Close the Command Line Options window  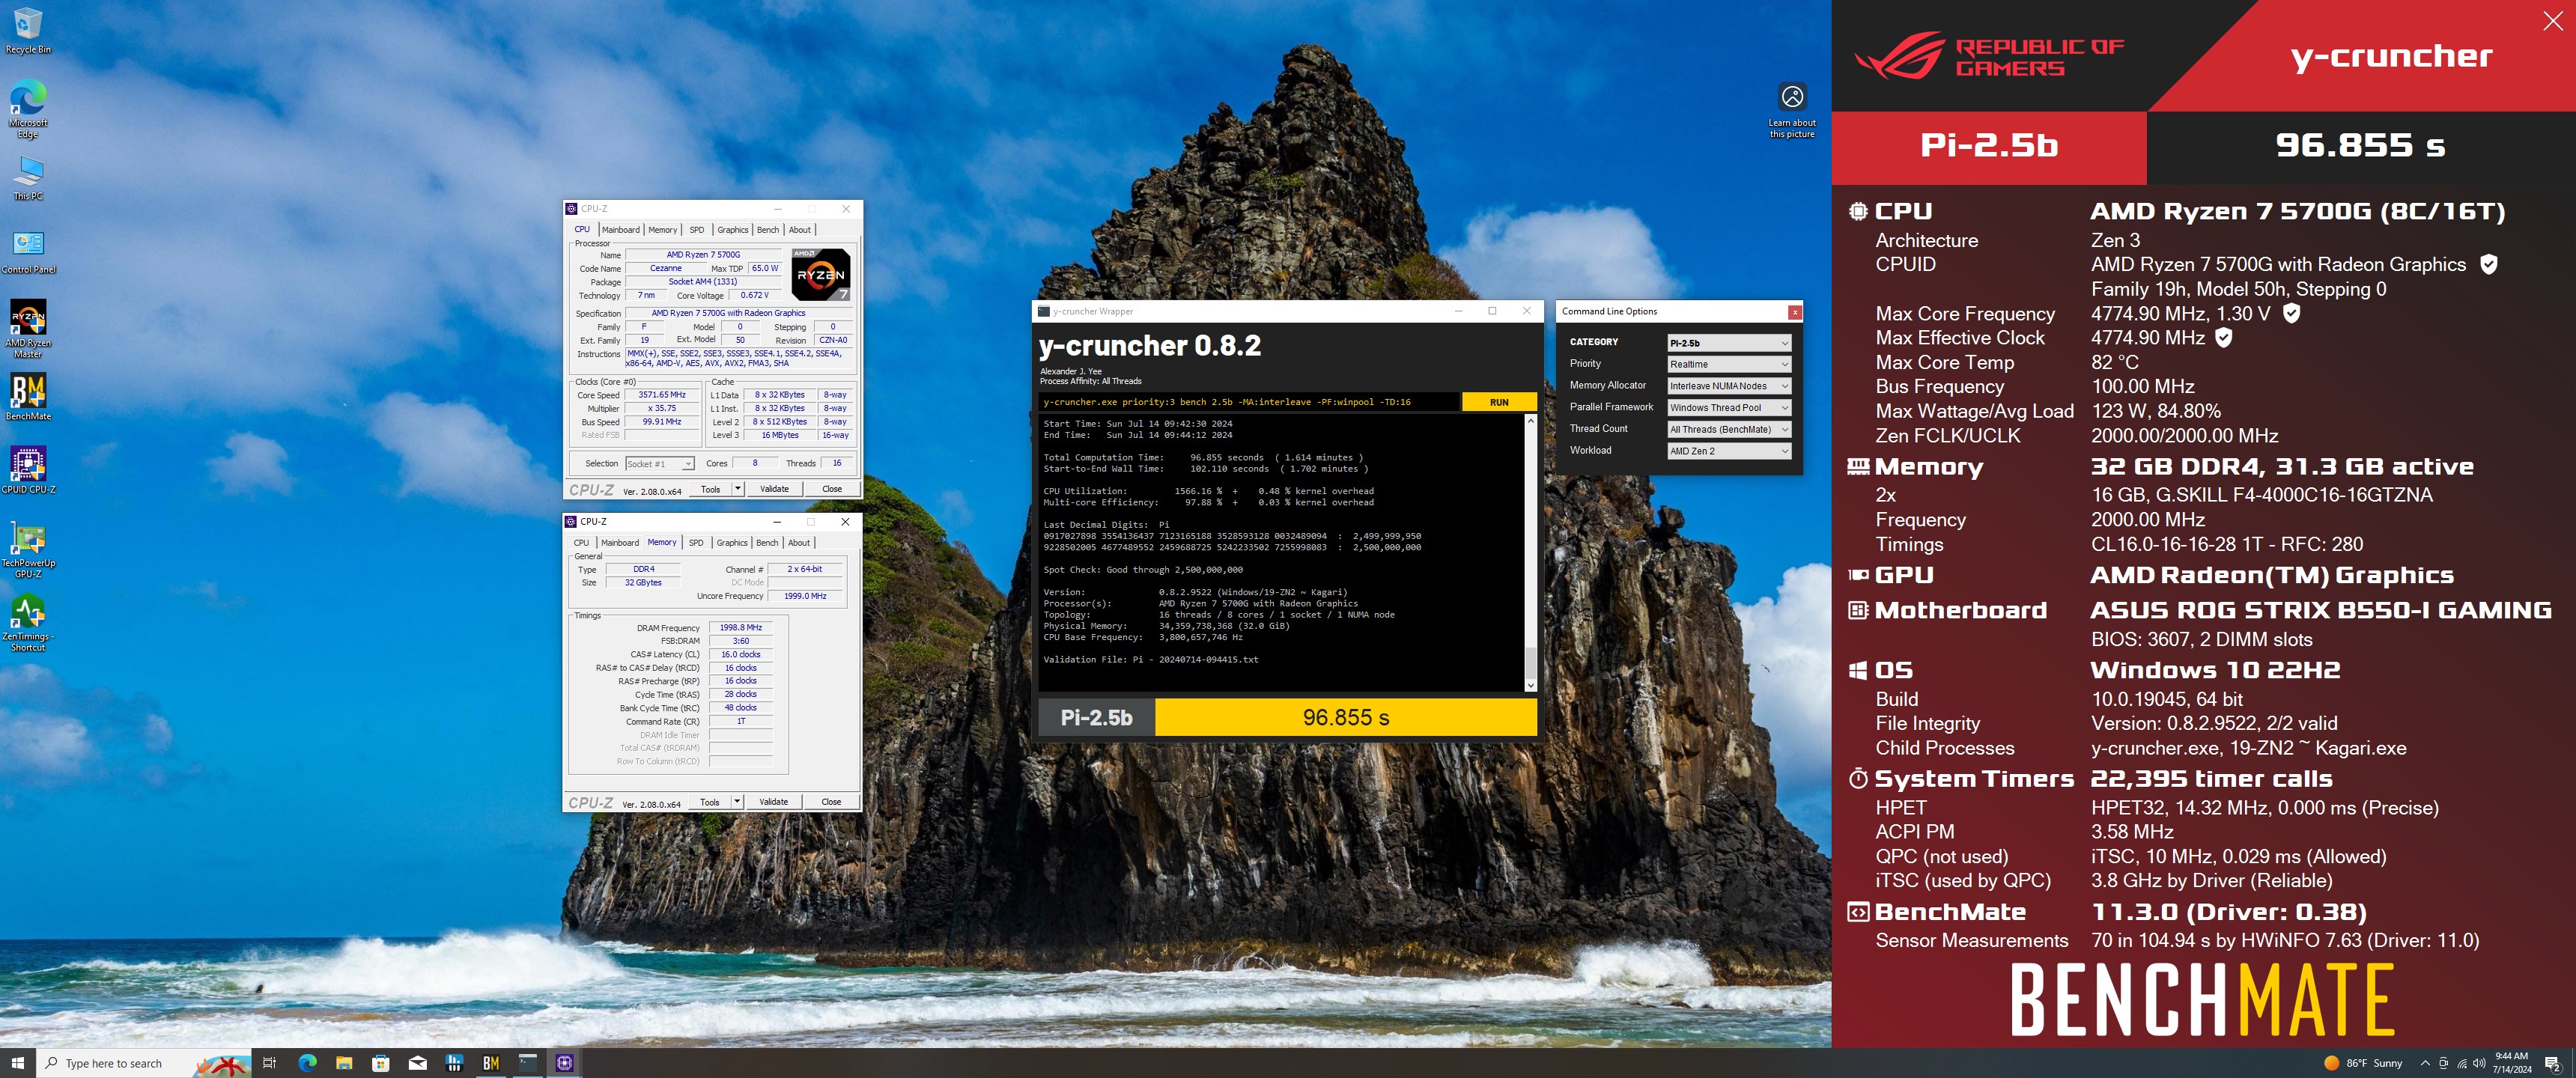[x=1795, y=312]
